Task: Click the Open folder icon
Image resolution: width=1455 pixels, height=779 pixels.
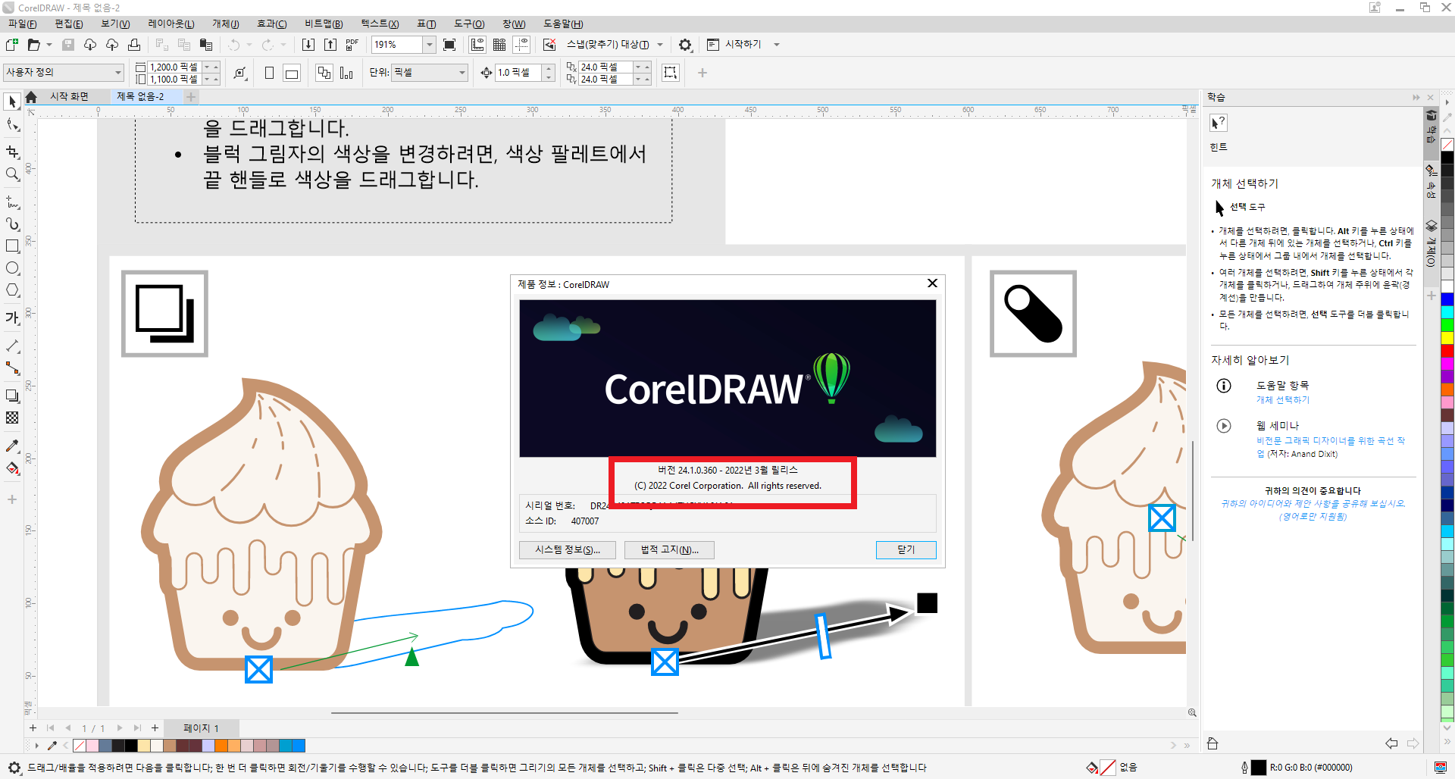Action: point(34,45)
